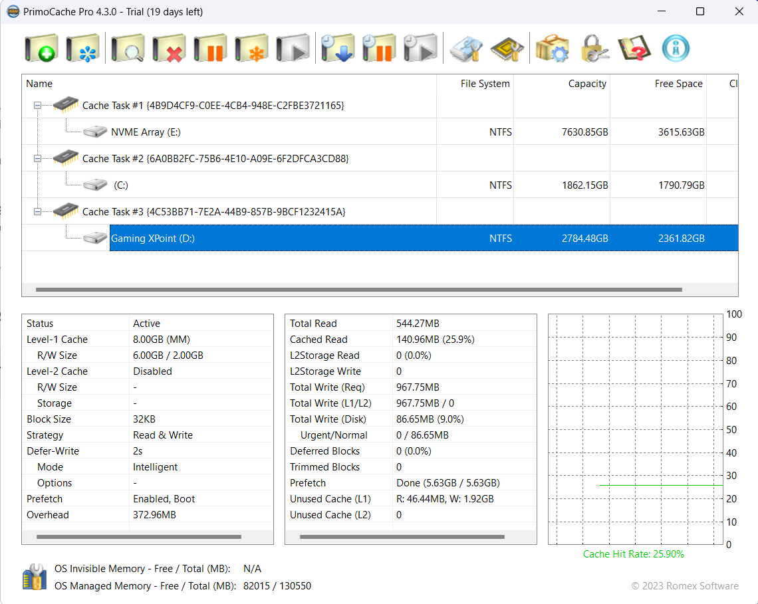Click the Capacity column header
The width and height of the screenshot is (758, 604).
(586, 84)
